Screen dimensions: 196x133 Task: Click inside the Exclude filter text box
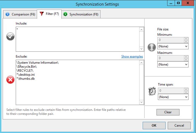tap(78, 82)
